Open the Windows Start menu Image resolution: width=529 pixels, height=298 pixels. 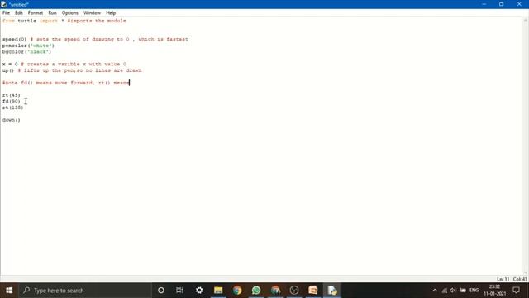9,291
